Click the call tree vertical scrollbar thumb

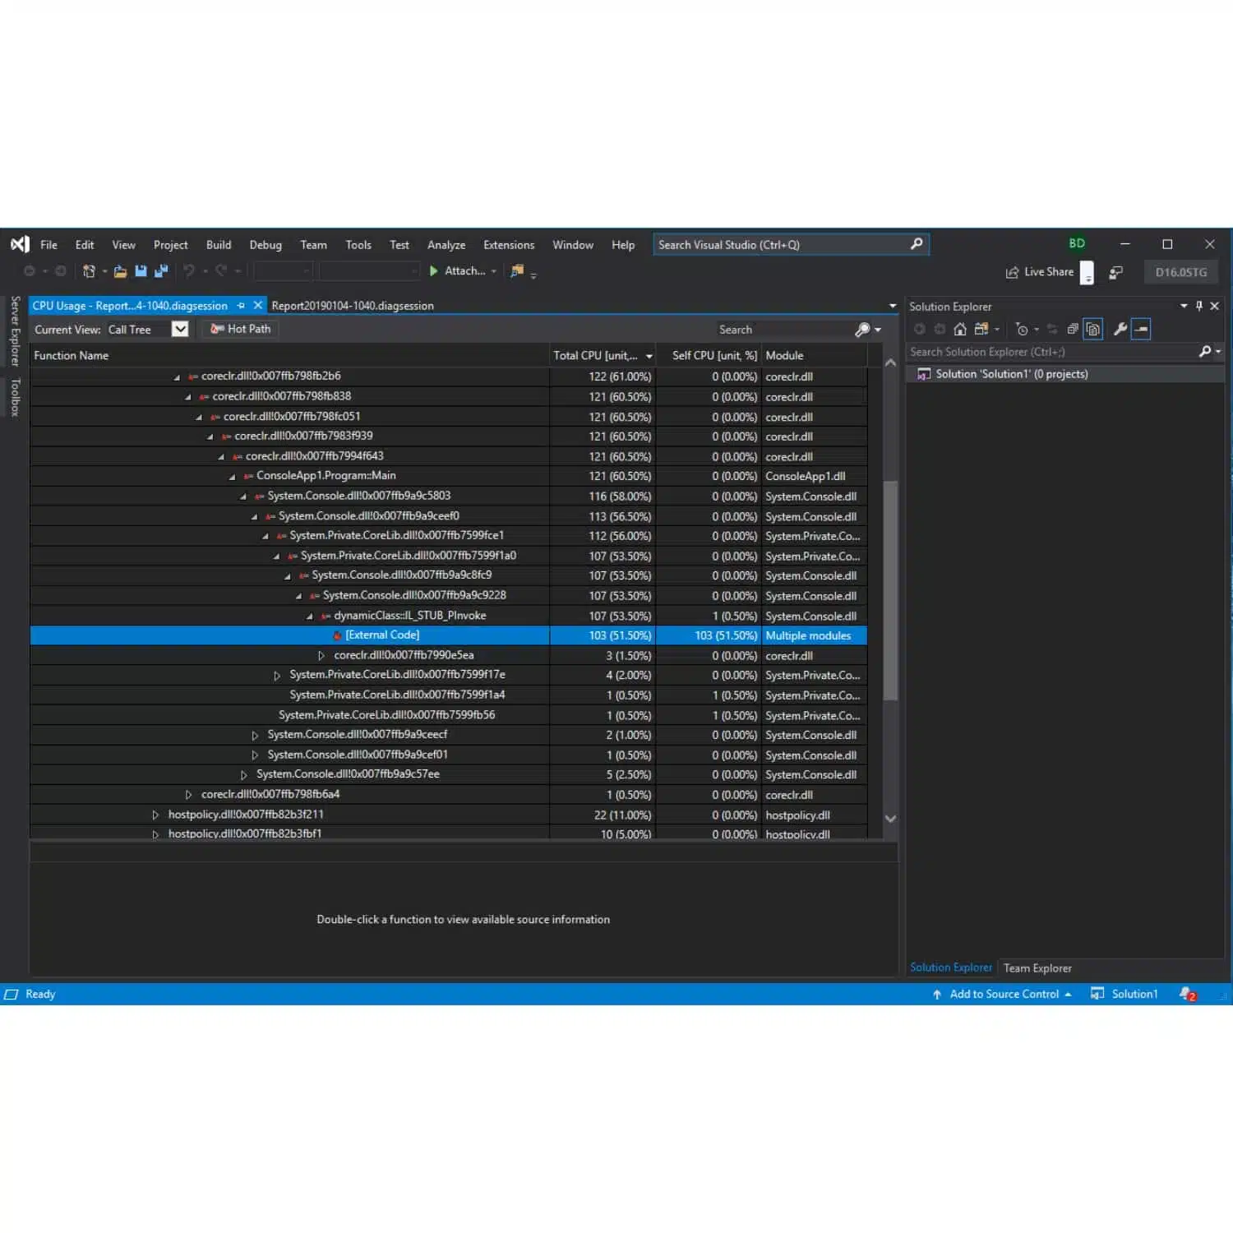(890, 590)
